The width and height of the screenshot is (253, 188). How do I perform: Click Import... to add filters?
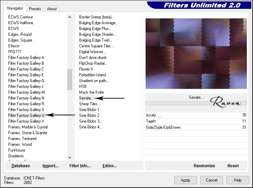(x=50, y=166)
